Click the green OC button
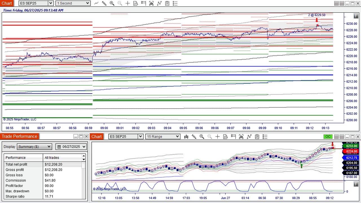The height and width of the screenshot is (203, 361). tap(328, 136)
